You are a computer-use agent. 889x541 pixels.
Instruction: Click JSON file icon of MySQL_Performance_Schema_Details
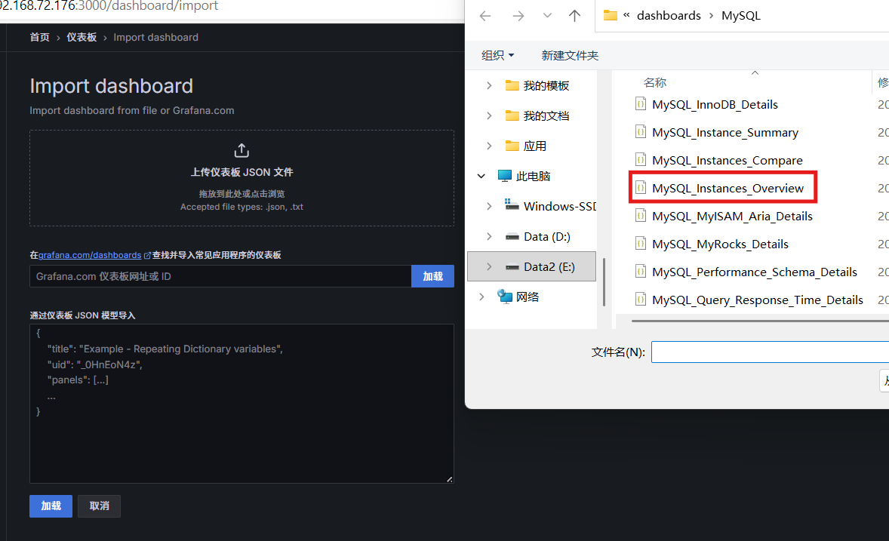point(641,271)
